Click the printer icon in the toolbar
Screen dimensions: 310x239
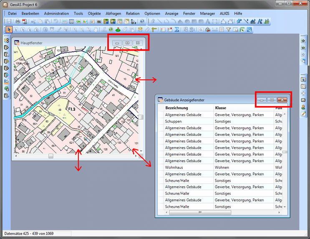tap(18, 21)
